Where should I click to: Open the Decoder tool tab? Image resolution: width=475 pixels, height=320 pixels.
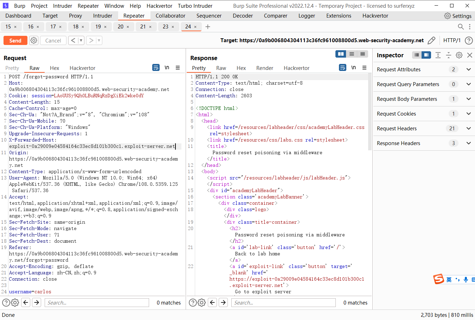(243, 16)
